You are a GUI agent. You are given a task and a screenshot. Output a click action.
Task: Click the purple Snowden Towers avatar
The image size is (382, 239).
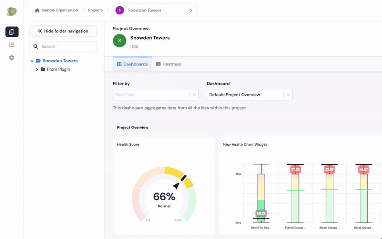120,10
